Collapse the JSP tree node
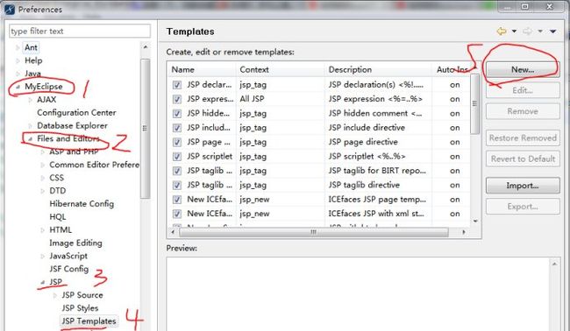 [x=43, y=282]
